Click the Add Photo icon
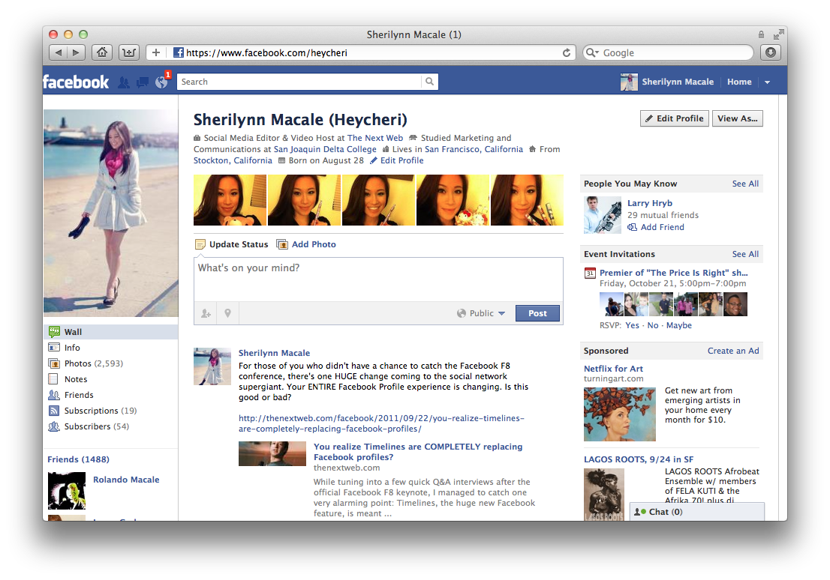 click(282, 244)
